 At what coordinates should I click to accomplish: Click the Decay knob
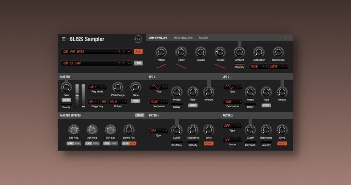[181, 52]
